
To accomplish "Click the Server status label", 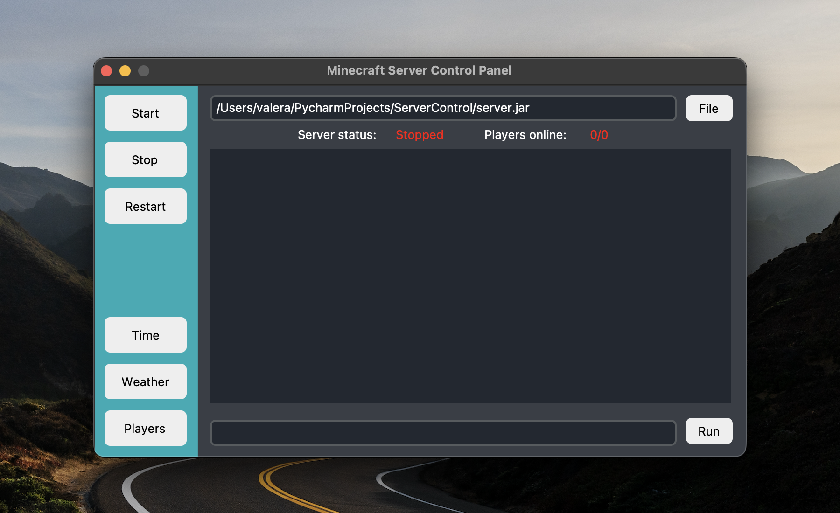I will tap(337, 135).
